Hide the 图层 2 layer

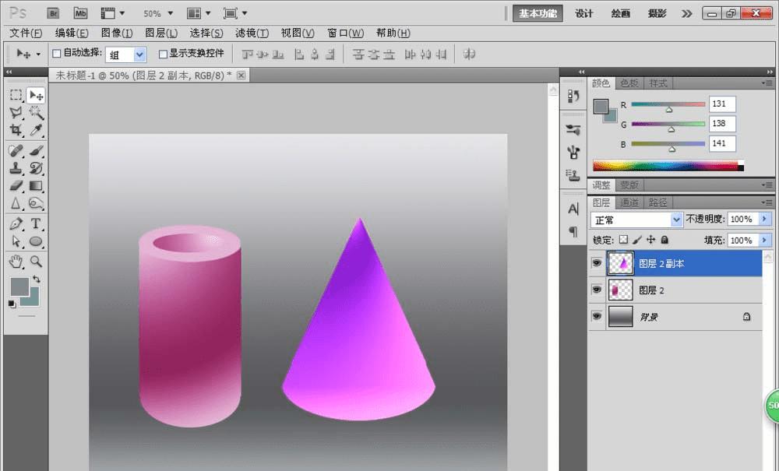597,290
